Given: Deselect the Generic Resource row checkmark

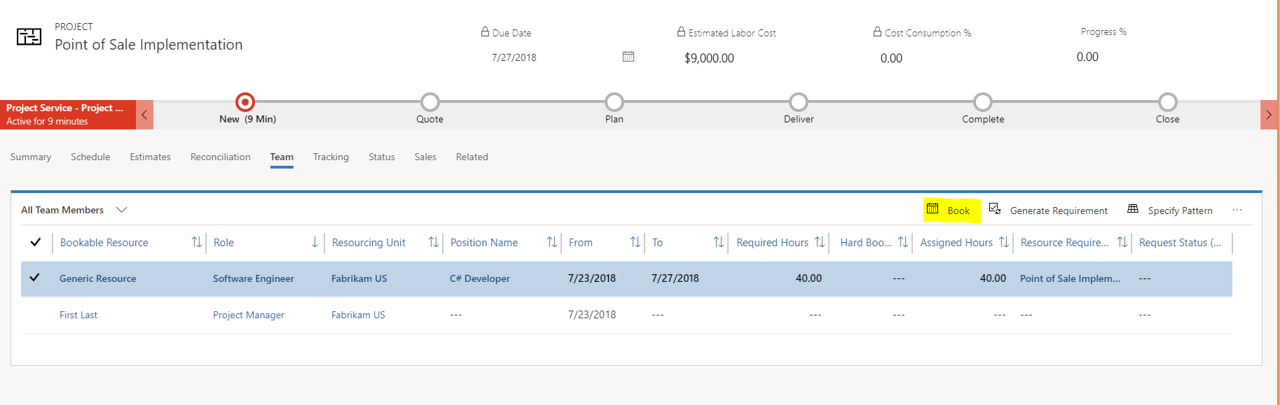Looking at the screenshot, I should click(34, 278).
